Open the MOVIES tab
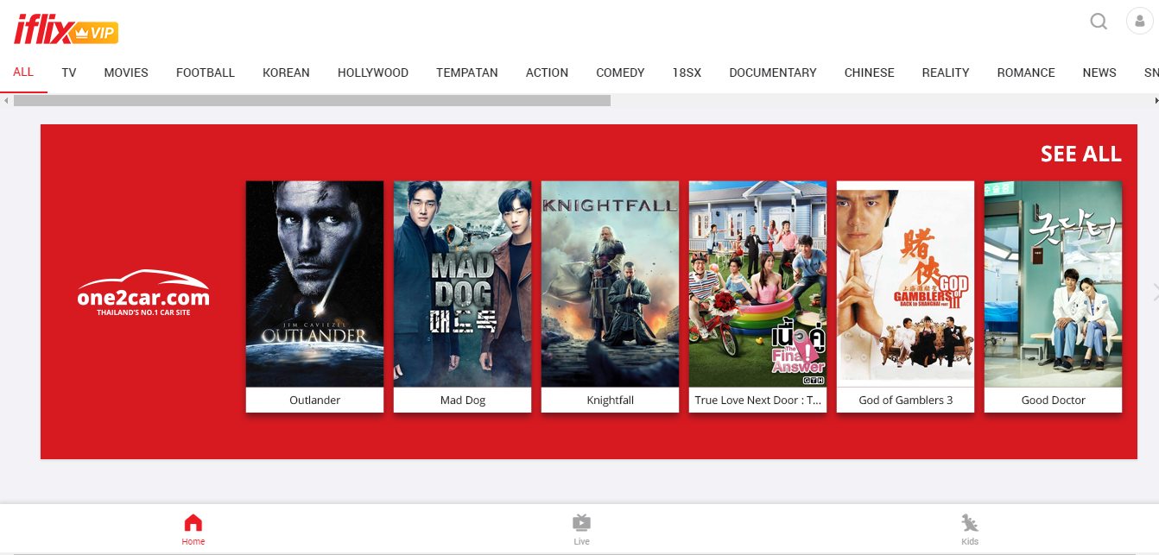 [x=126, y=73]
